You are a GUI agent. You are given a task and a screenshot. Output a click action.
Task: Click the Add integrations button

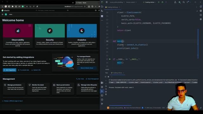tap(10, 70)
